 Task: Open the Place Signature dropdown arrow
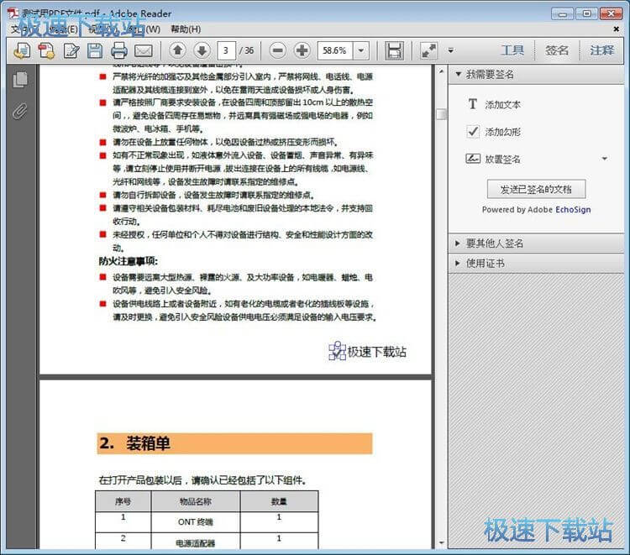[605, 159]
